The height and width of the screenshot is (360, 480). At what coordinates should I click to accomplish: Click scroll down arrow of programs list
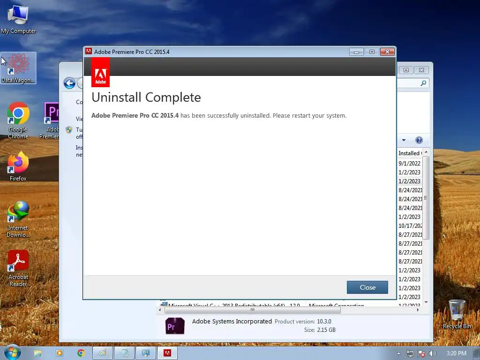[x=426, y=302]
